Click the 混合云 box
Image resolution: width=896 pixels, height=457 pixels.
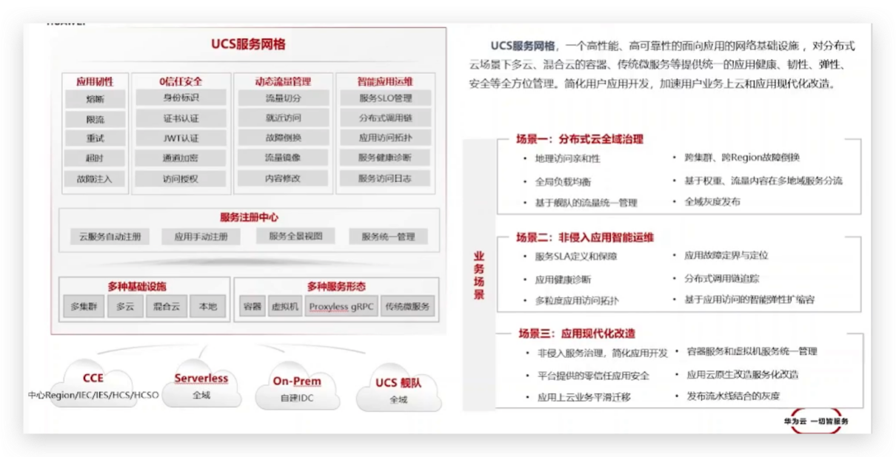(x=166, y=306)
